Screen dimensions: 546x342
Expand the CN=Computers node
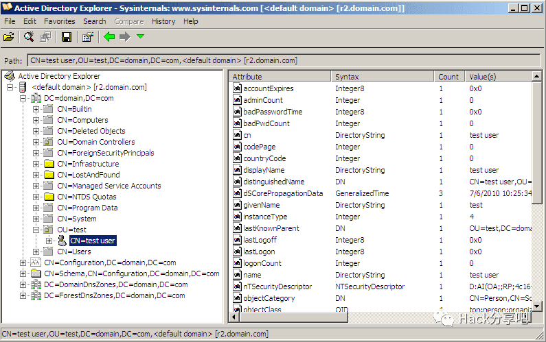click(x=36, y=120)
